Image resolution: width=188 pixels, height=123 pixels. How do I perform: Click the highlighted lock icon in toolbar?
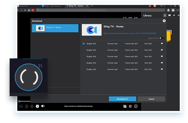173,10
